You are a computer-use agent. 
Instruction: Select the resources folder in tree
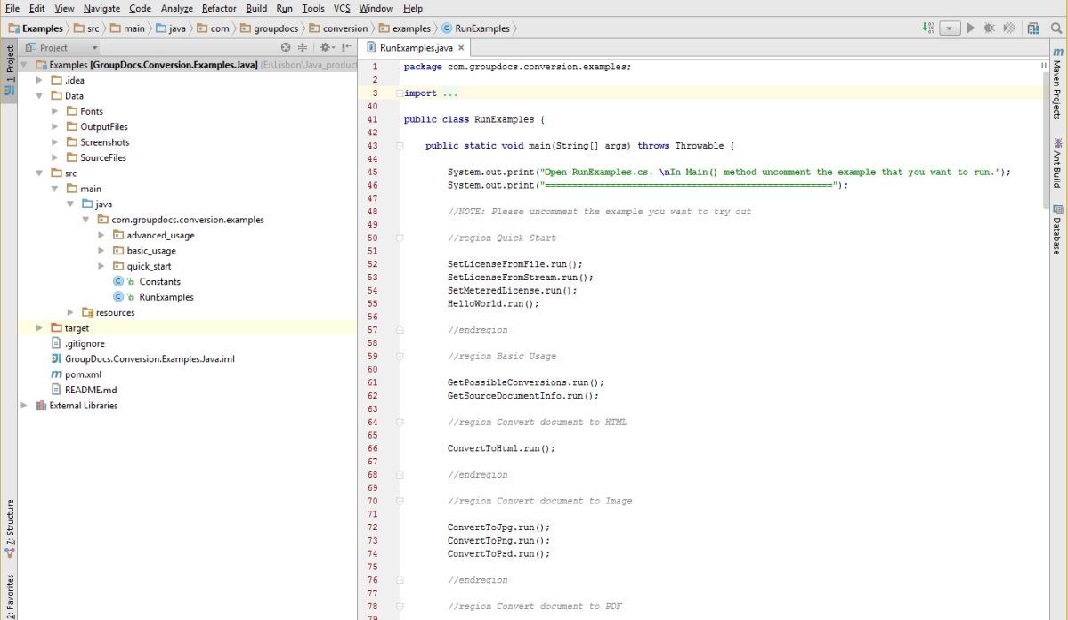pos(115,312)
